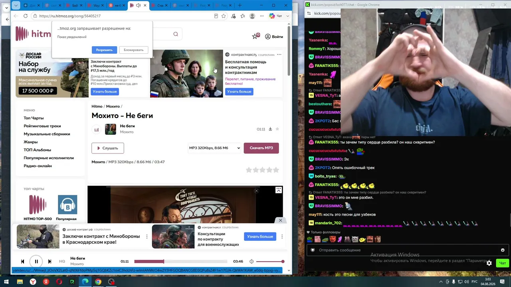Image resolution: width=511 pixels, height=287 pixels.
Task: Open Kick chat settings gear
Action: coord(489,263)
